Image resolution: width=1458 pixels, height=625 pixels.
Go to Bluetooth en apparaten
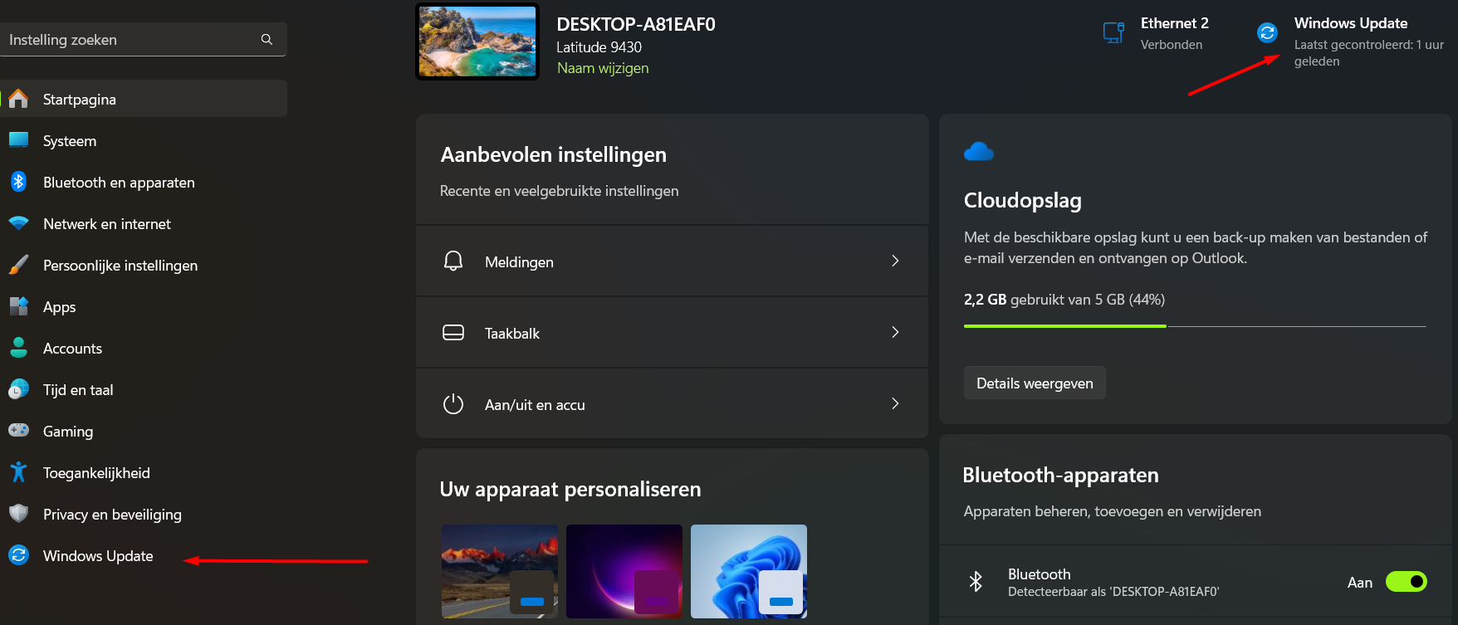pyautogui.click(x=144, y=182)
